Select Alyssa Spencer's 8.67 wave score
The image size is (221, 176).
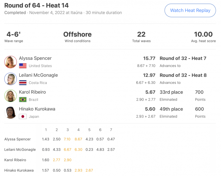[x=79, y=139]
